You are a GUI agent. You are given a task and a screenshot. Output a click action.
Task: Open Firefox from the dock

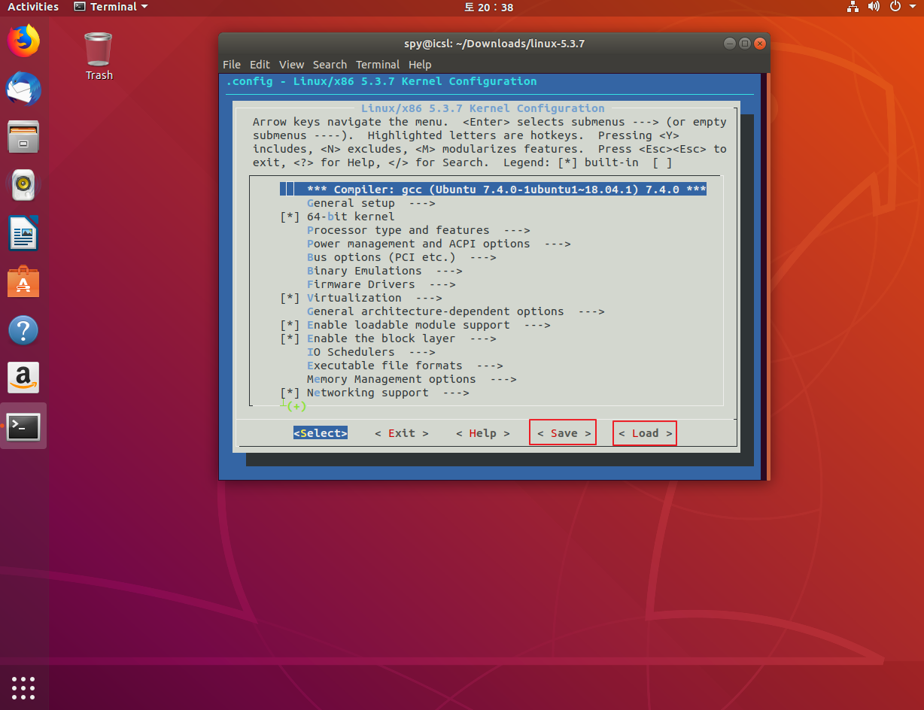tap(23, 41)
